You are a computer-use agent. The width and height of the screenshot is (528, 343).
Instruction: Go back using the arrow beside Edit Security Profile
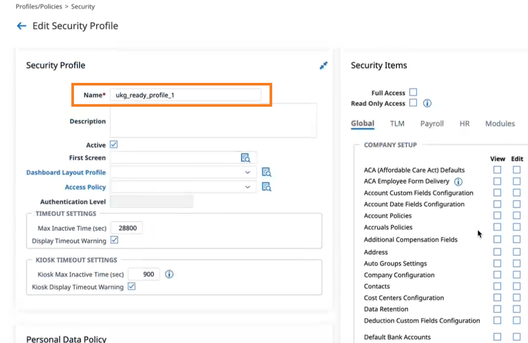tap(21, 26)
